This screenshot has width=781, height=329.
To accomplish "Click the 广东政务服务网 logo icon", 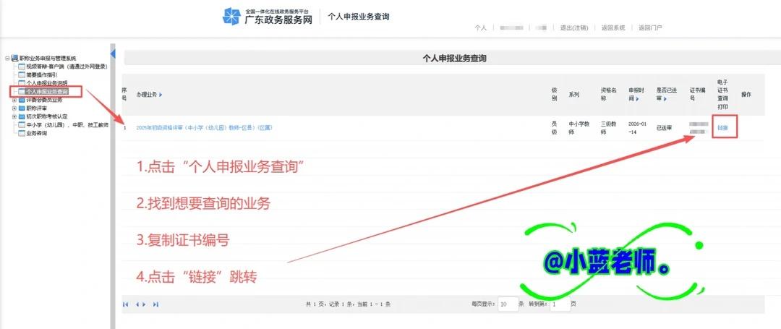I will pyautogui.click(x=231, y=17).
